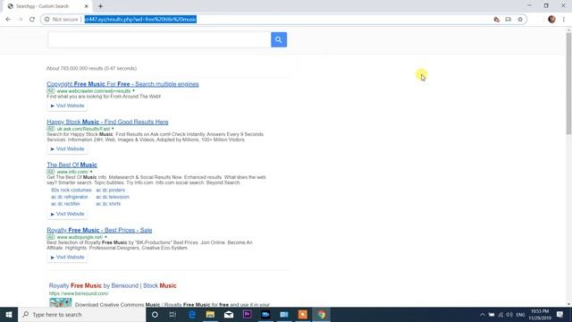Image resolution: width=572 pixels, height=322 pixels.
Task: Click the page vertical scrollbar thumb
Action: click(568, 83)
